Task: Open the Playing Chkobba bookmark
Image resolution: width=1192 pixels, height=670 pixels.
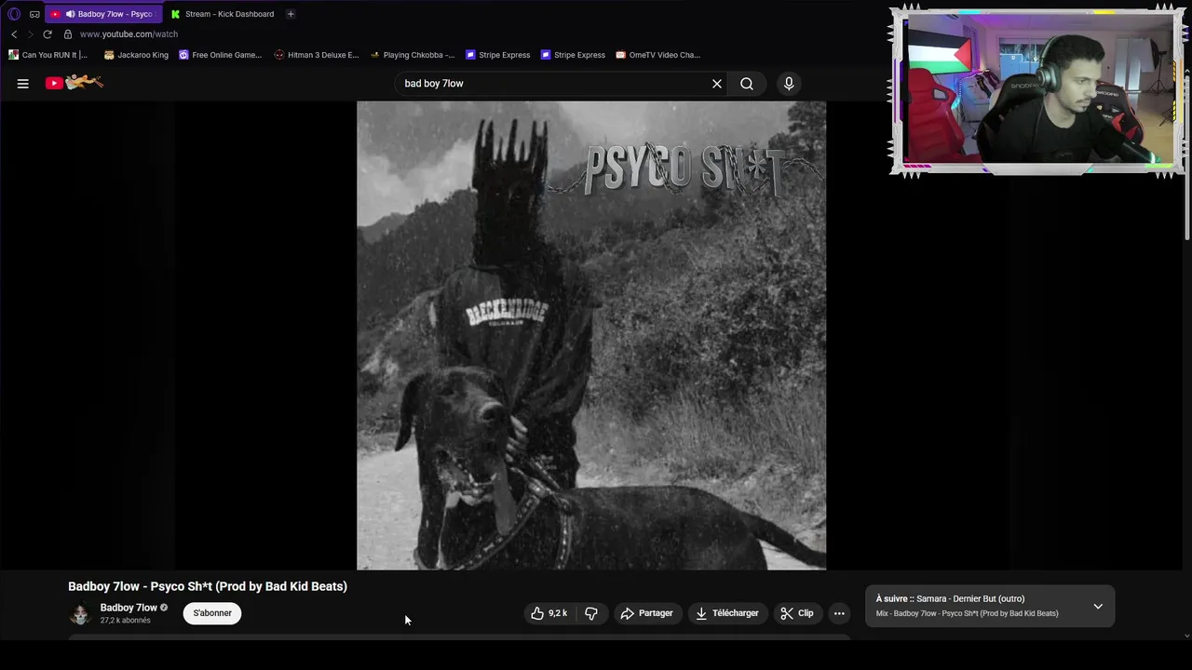Action: [x=413, y=55]
